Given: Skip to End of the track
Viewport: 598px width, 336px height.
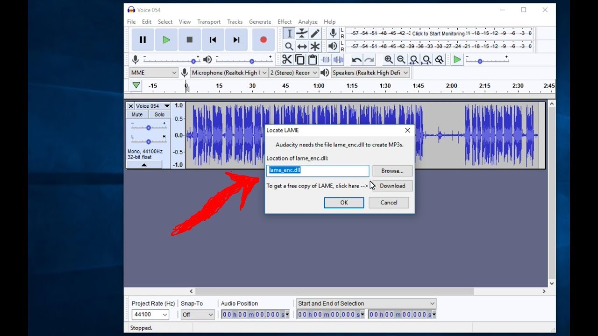Looking at the screenshot, I should tap(236, 40).
